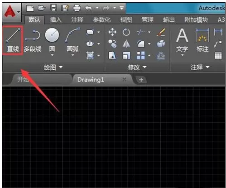Open the AutoCAD application menu

point(12,12)
